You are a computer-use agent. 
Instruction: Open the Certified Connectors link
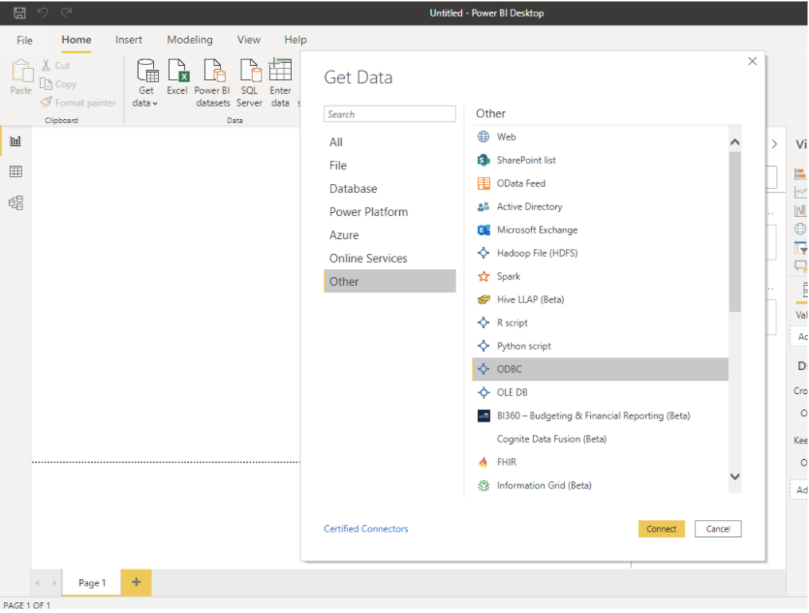366,529
